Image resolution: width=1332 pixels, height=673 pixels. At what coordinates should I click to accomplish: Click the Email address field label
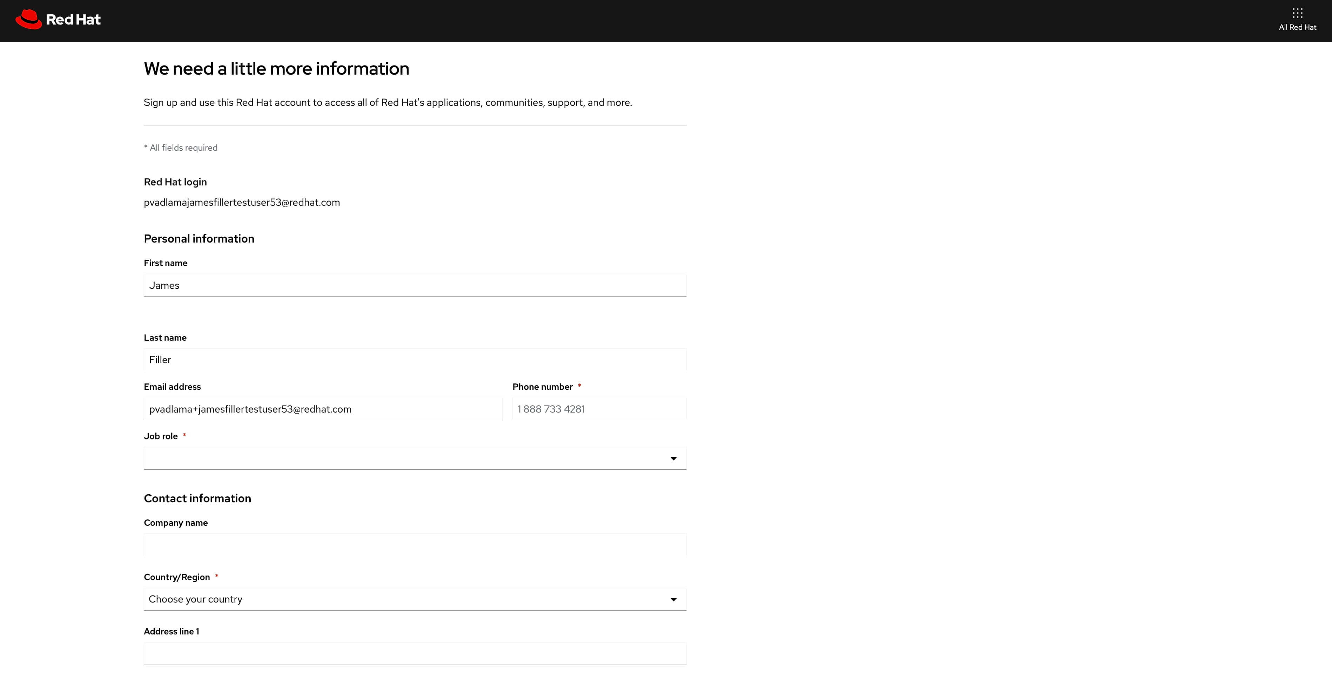tap(172, 387)
